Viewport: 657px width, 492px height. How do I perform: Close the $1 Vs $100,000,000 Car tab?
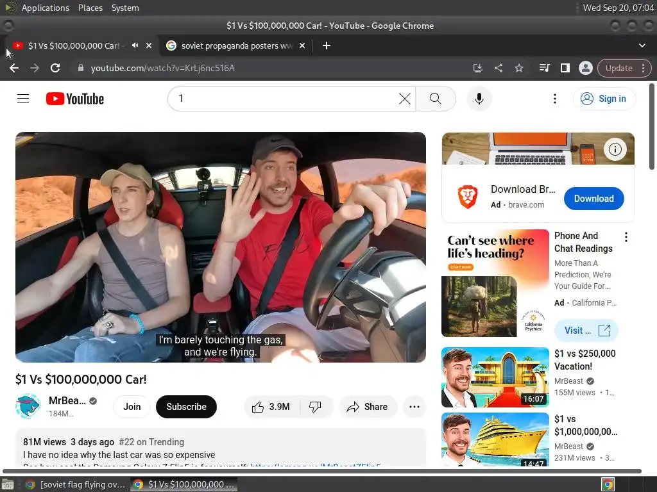[x=149, y=45]
